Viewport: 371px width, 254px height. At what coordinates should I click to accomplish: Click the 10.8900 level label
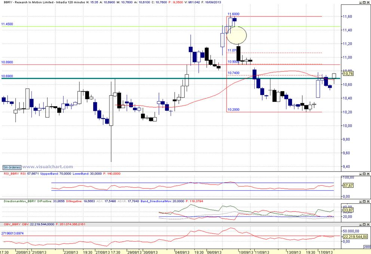7,62
